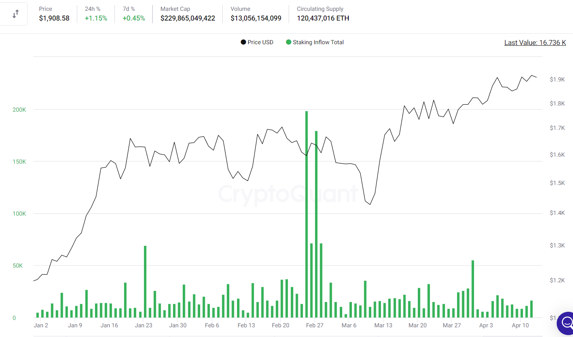Click the Feb 13 x-axis date label
The width and height of the screenshot is (573, 337).
coord(246,325)
